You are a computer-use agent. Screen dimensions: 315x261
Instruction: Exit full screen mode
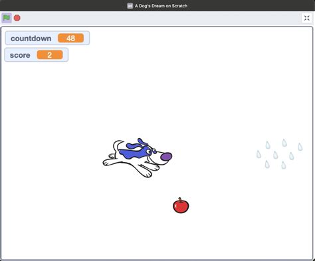[x=307, y=18]
